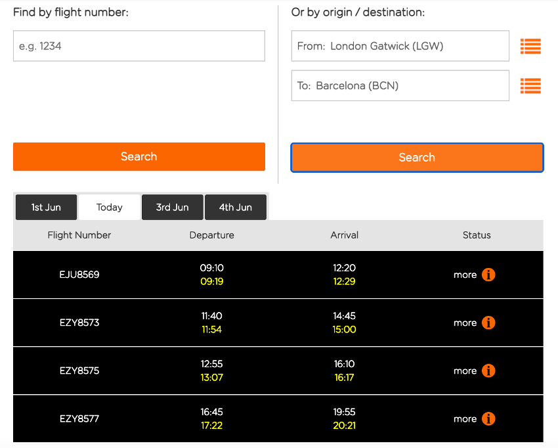The width and height of the screenshot is (558, 448).
Task: Click info icon for flight EZY8575
Action: 488,370
